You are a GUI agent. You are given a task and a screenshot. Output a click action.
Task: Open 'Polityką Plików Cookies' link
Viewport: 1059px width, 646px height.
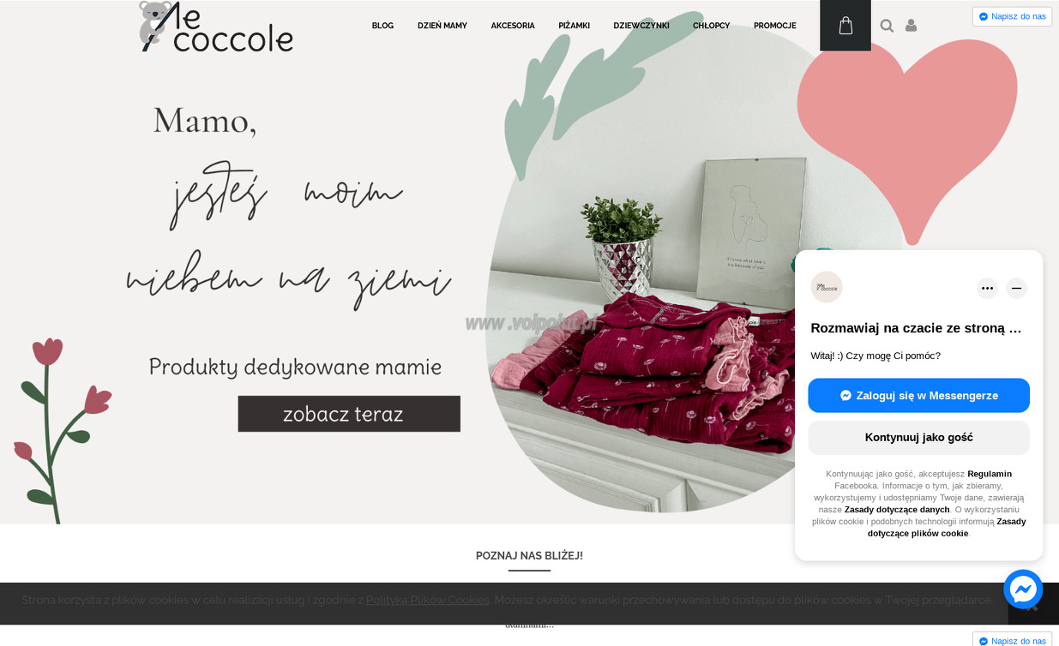coord(428,600)
